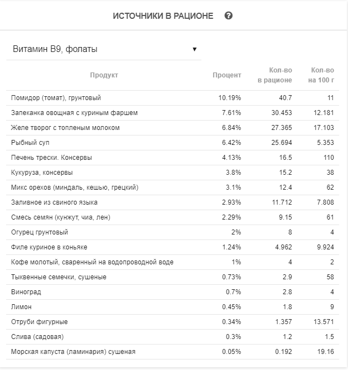This screenshot has width=348, height=370.
Task: Click the help question mark icon
Action: 229,15
